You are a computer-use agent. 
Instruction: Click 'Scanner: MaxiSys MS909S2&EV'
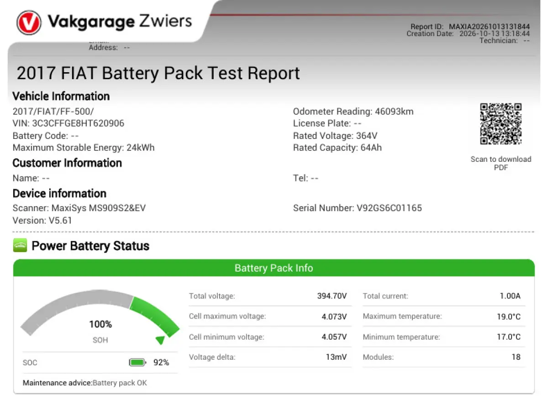pos(79,208)
